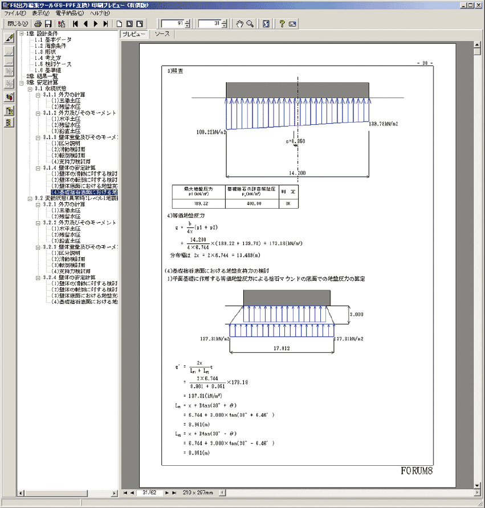Click the first-page arrow in bottom navigation bar

[125, 493]
